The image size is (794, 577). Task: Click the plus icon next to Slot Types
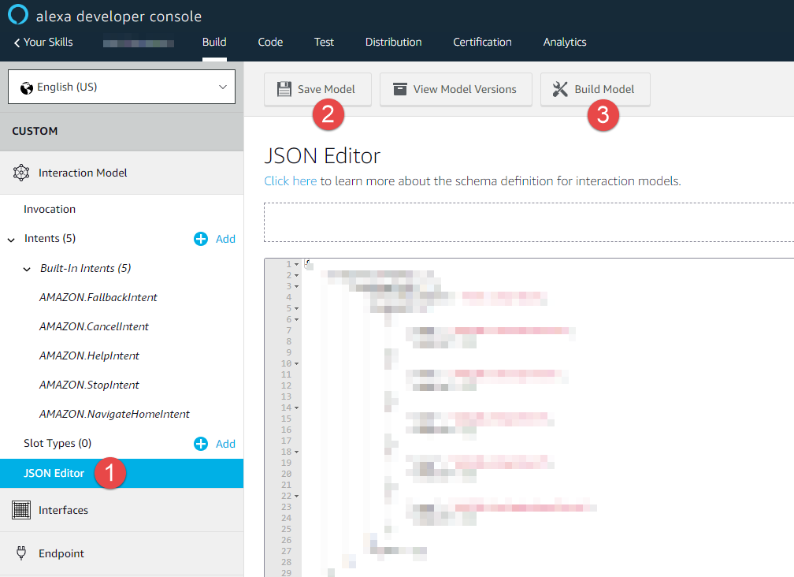tap(201, 444)
